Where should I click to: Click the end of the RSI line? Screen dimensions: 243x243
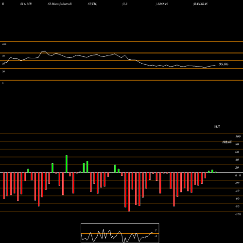coord(215,65)
